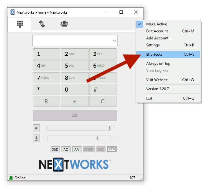
Task: Dial 5 JKL key
Action: point(75,66)
